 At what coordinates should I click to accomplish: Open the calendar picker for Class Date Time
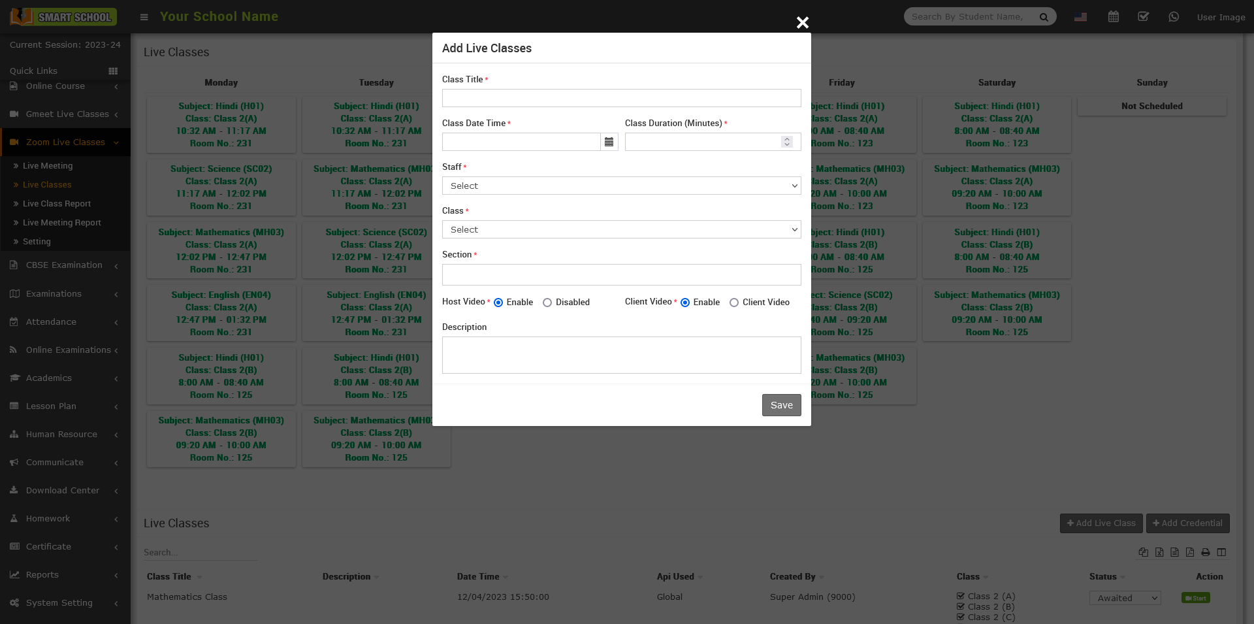[x=609, y=142]
